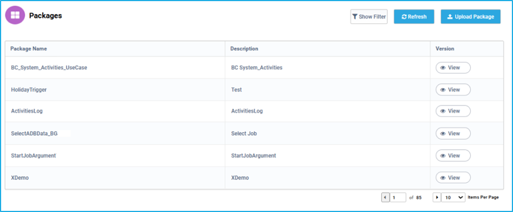The width and height of the screenshot is (513, 212).
Task: Toggle the Show Filter button
Action: pos(369,17)
